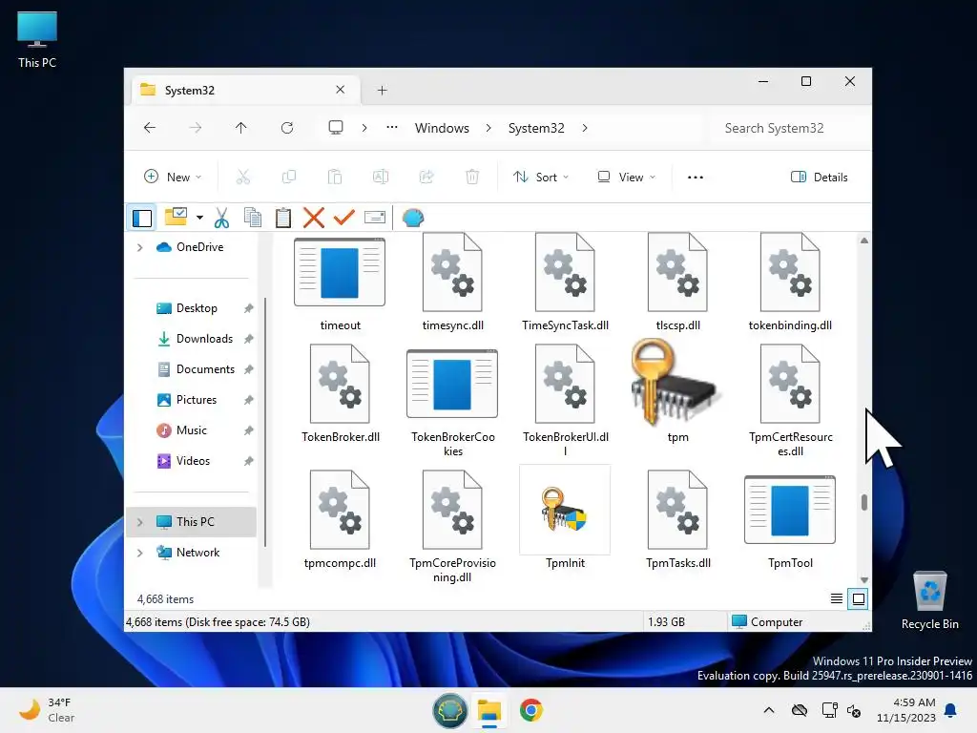Open the Recycle Bin desktop icon
The image size is (977, 733).
[x=929, y=600]
